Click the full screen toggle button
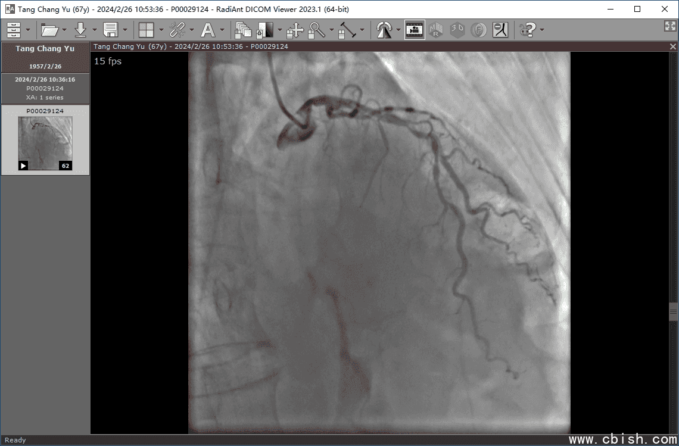679x446 pixels. point(669,26)
